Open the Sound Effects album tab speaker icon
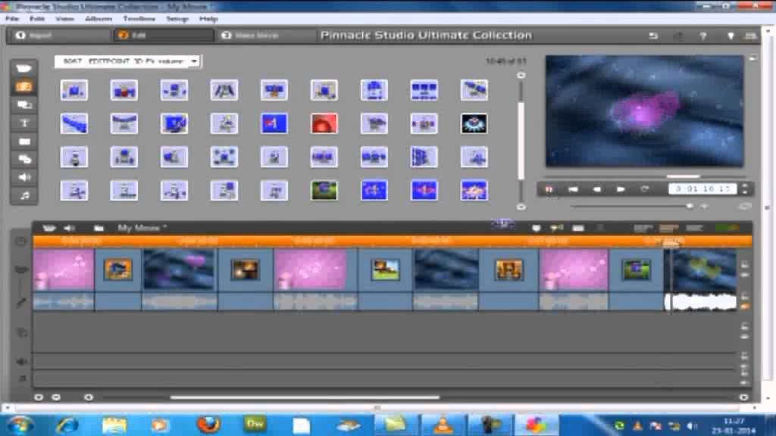The width and height of the screenshot is (776, 436). (x=23, y=177)
